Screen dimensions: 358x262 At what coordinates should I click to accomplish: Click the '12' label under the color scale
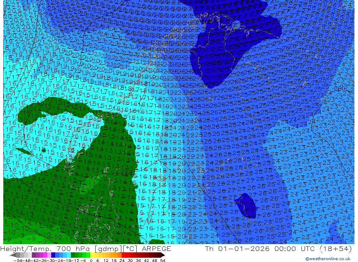pyautogui.click(x=106, y=261)
